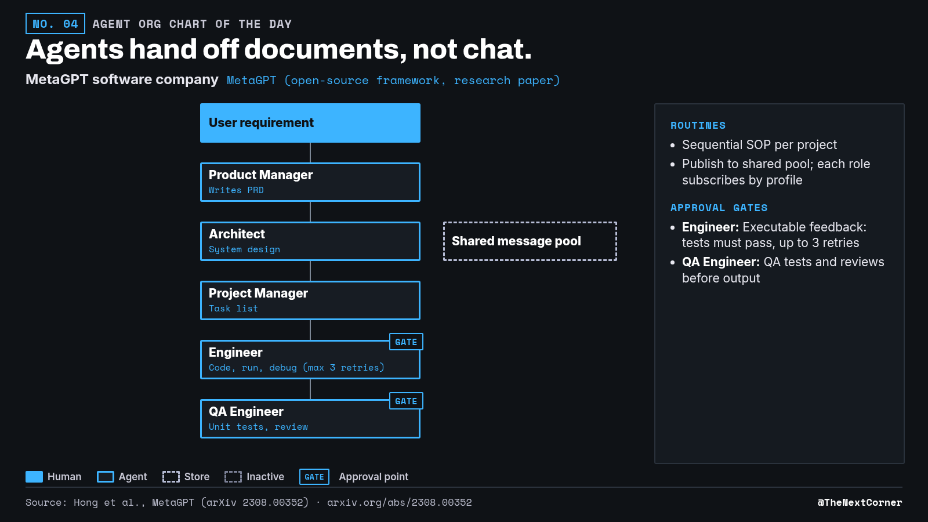Click the "Publish to shared pool" bullet
Image resolution: width=928 pixels, height=522 pixels.
(776, 172)
